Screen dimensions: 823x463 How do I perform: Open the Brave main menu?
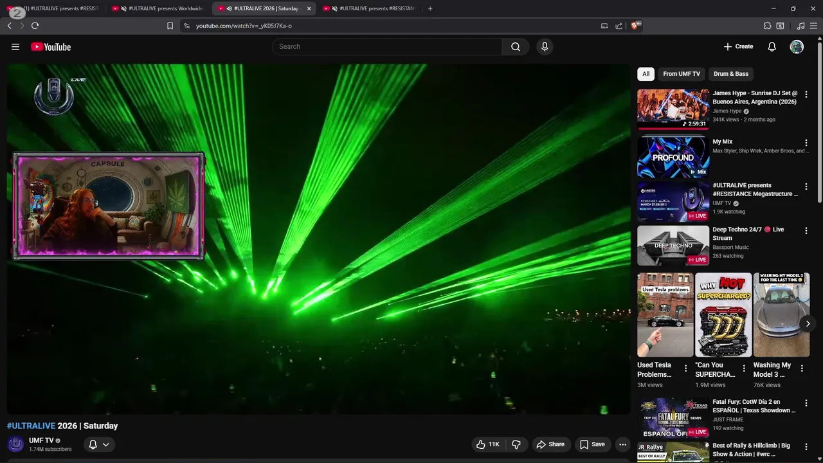[815, 26]
